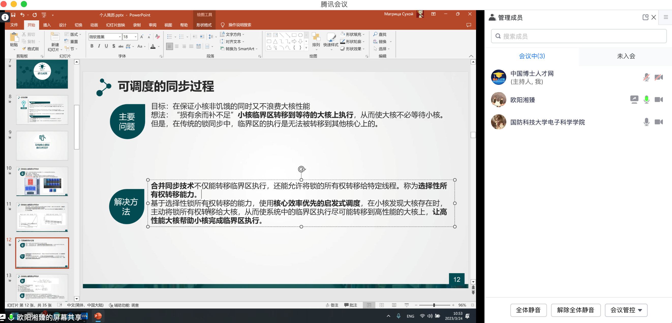Toggle text Shadow formatting
Screen dimensions: 672x323
pos(113,46)
